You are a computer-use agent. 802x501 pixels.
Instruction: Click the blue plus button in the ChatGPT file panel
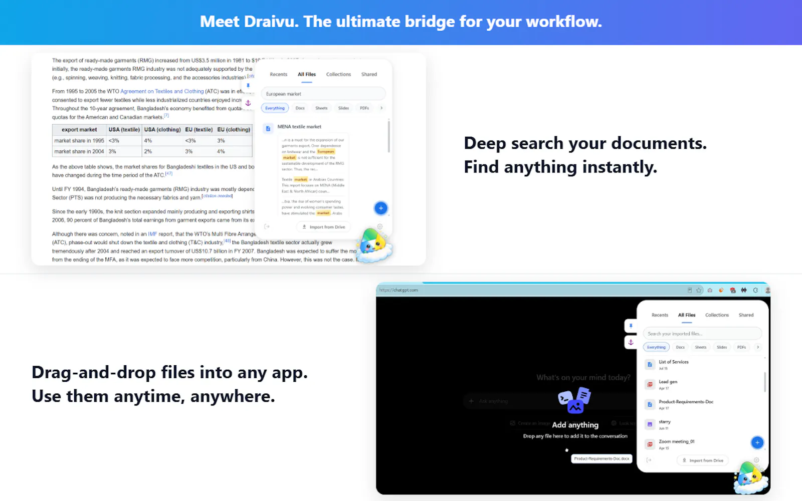(x=757, y=442)
